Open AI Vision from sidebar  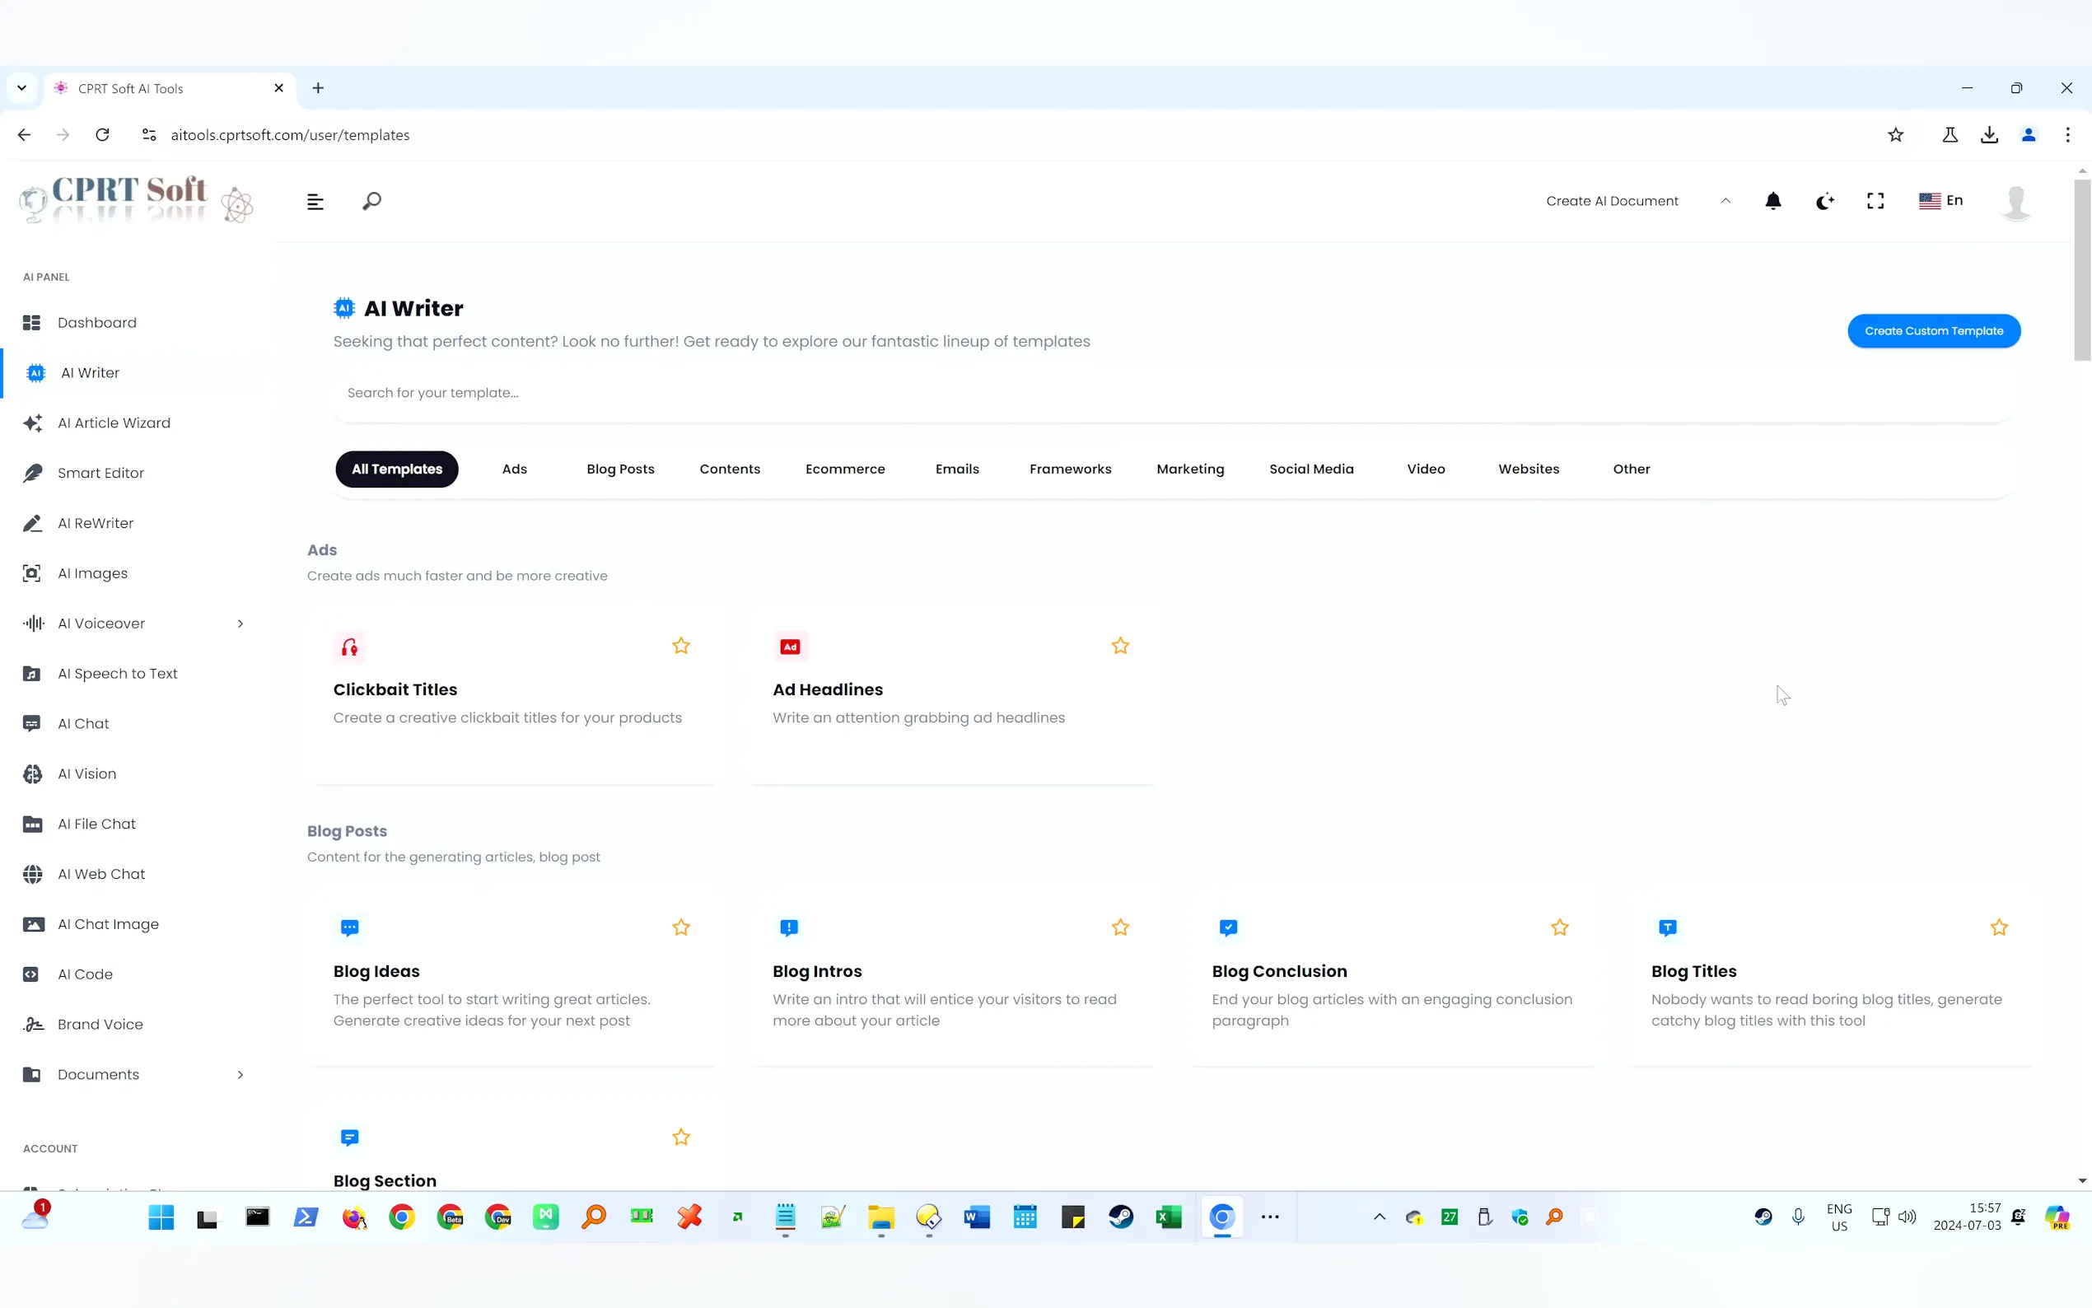pos(86,773)
